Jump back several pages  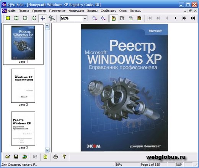(x=158, y=18)
